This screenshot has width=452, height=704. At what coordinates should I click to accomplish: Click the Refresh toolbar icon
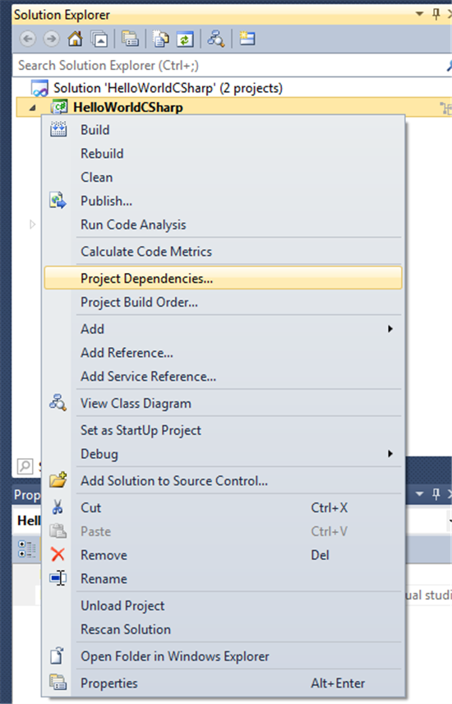(x=184, y=39)
